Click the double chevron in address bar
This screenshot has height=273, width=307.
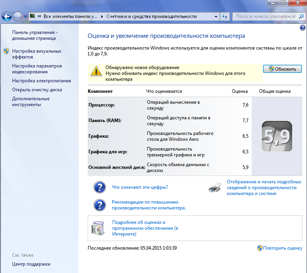[x=39, y=16]
